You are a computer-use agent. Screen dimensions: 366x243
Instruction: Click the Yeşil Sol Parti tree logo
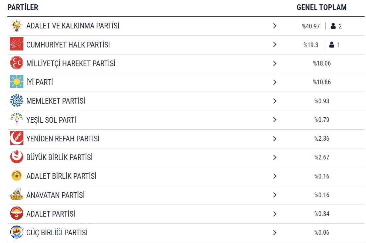click(16, 119)
